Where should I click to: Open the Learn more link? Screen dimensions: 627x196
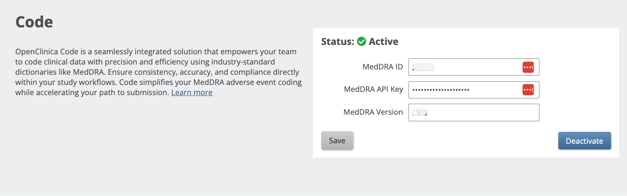(x=192, y=93)
